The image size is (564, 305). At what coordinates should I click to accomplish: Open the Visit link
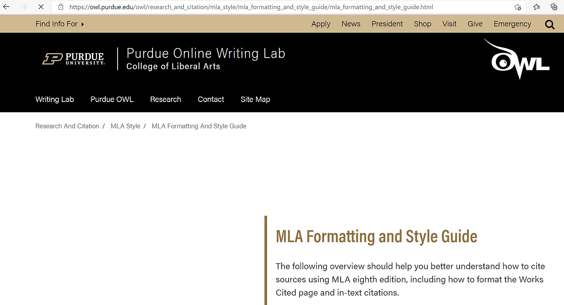[449, 24]
